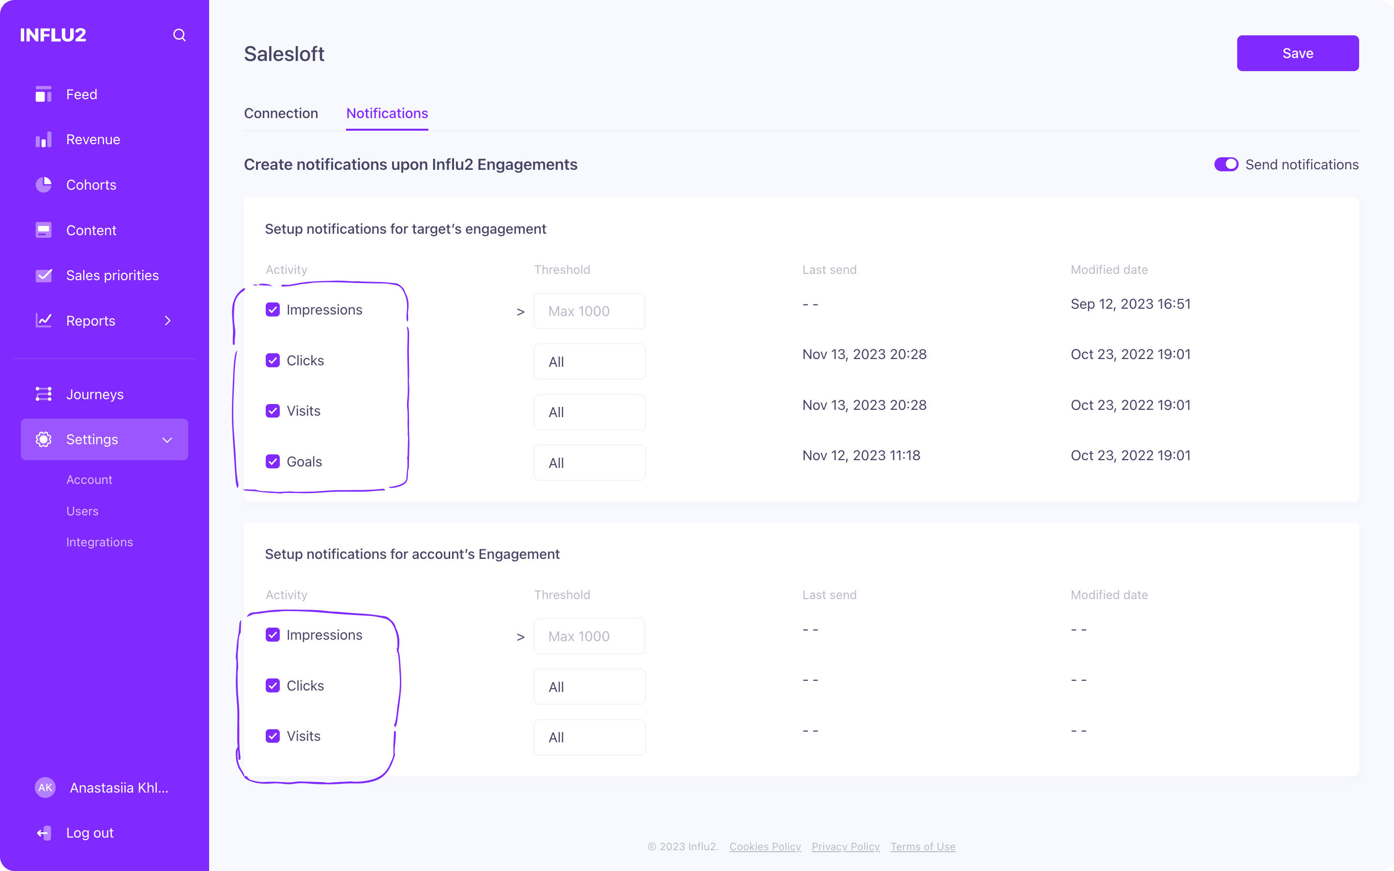Image resolution: width=1394 pixels, height=871 pixels.
Task: Open the Privacy Policy link
Action: tap(846, 846)
